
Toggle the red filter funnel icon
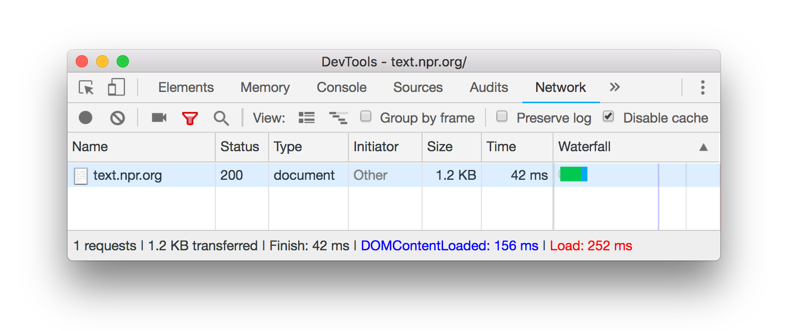tap(190, 119)
